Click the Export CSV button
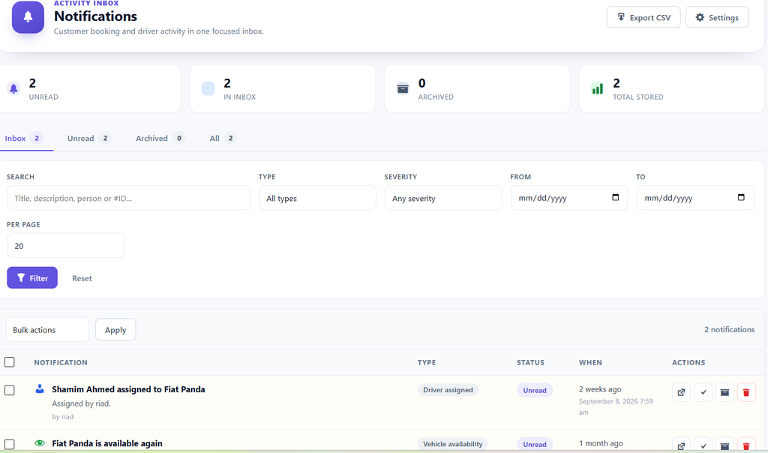Screen dimensions: 768x453 pyautogui.click(x=643, y=17)
